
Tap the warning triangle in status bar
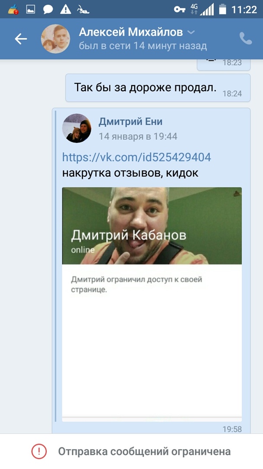(x=65, y=10)
